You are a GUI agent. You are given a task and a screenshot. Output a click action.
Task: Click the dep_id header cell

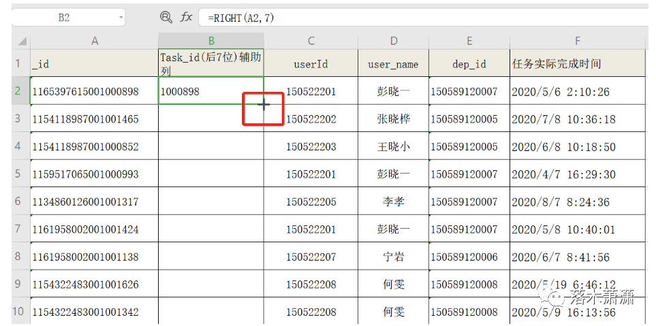coord(469,63)
